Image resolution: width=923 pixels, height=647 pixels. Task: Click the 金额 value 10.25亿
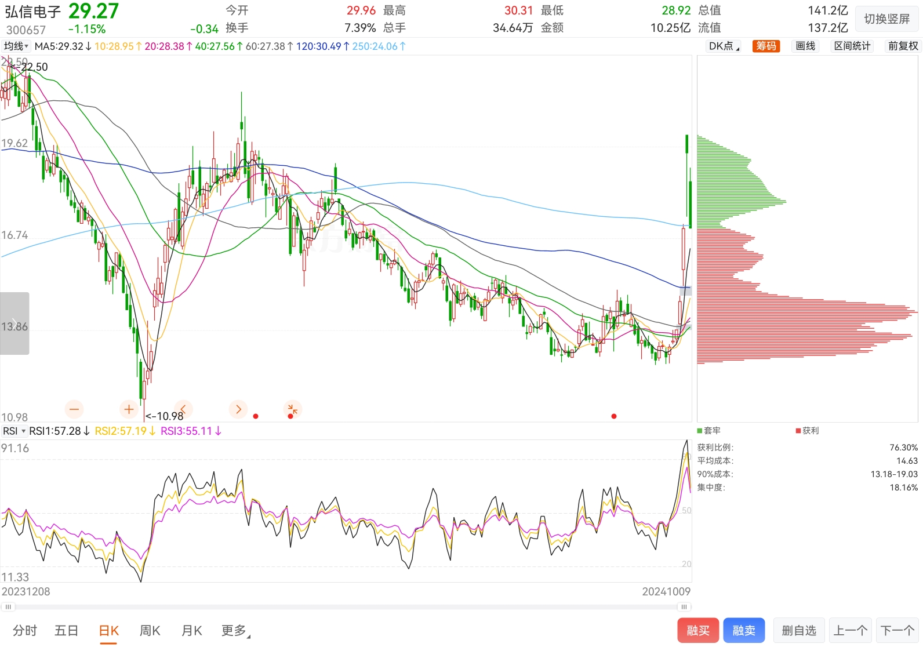click(670, 28)
